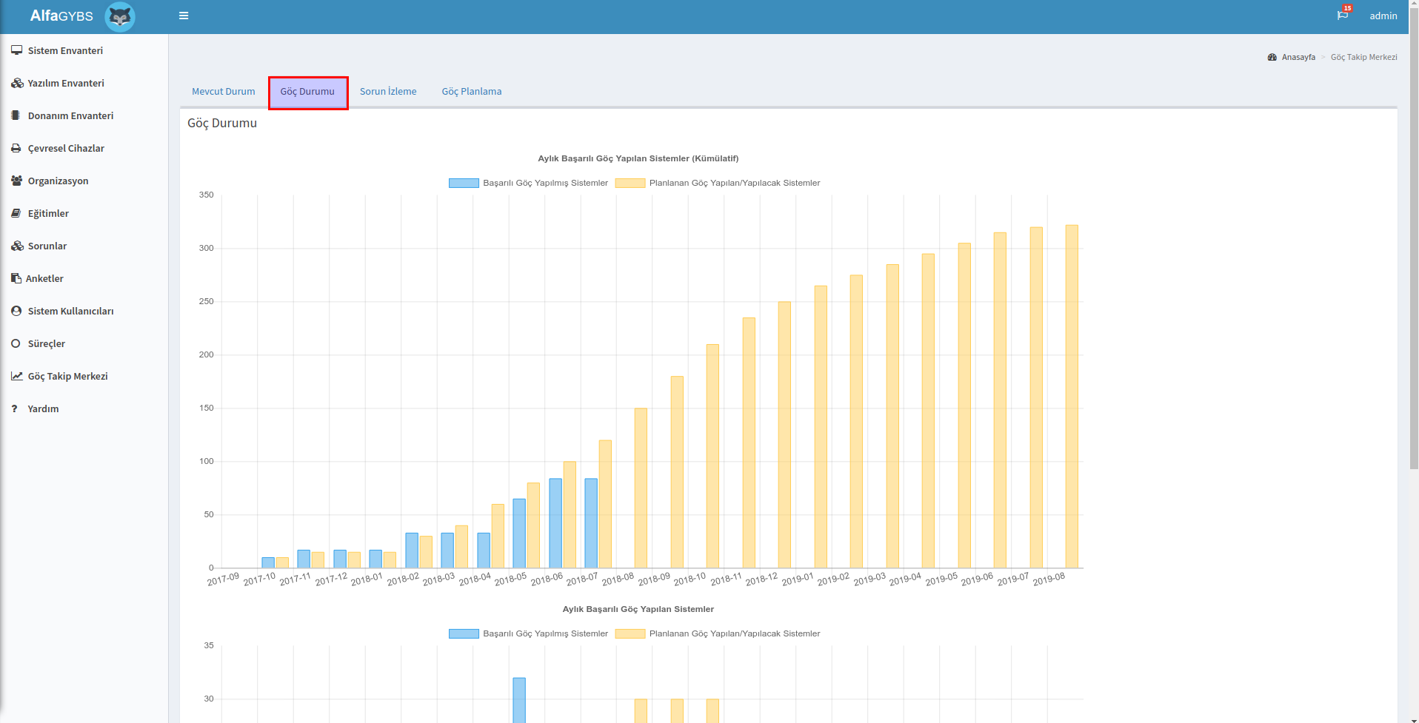Click the book icon for Eğitimler

pyautogui.click(x=16, y=213)
